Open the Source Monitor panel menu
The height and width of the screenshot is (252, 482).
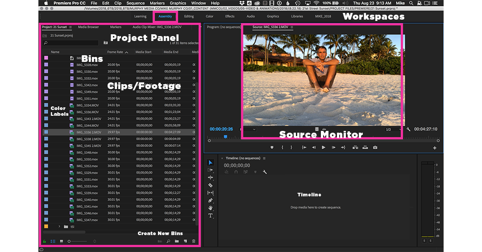[292, 27]
